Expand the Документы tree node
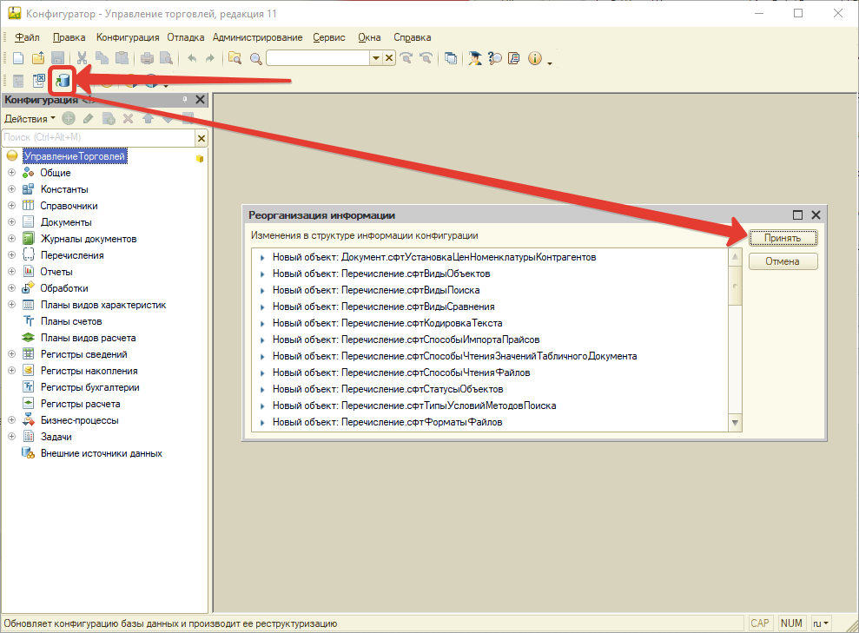 (11, 222)
